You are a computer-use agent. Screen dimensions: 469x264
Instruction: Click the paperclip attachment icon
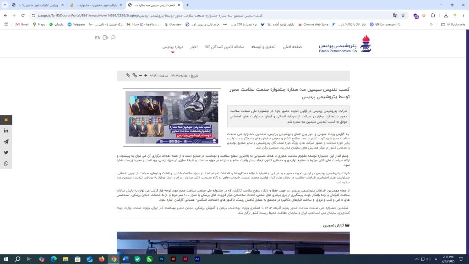pos(128,75)
